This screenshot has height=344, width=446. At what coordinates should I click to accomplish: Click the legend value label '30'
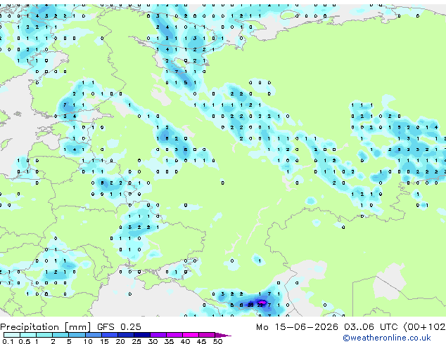click(x=153, y=341)
